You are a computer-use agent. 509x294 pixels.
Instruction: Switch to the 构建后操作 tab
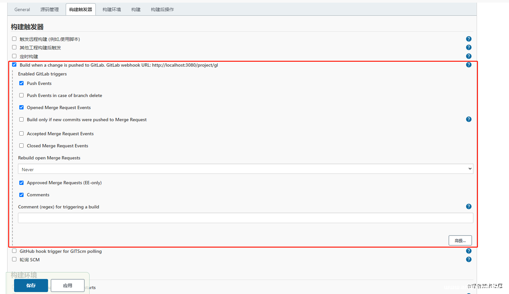(x=162, y=9)
